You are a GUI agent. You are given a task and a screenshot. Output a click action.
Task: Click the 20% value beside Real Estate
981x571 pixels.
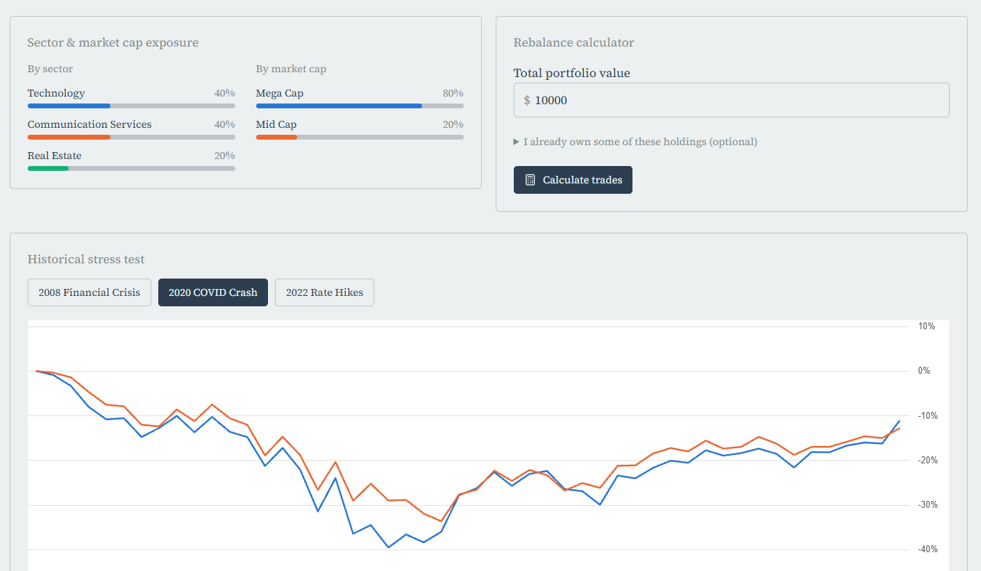click(225, 156)
